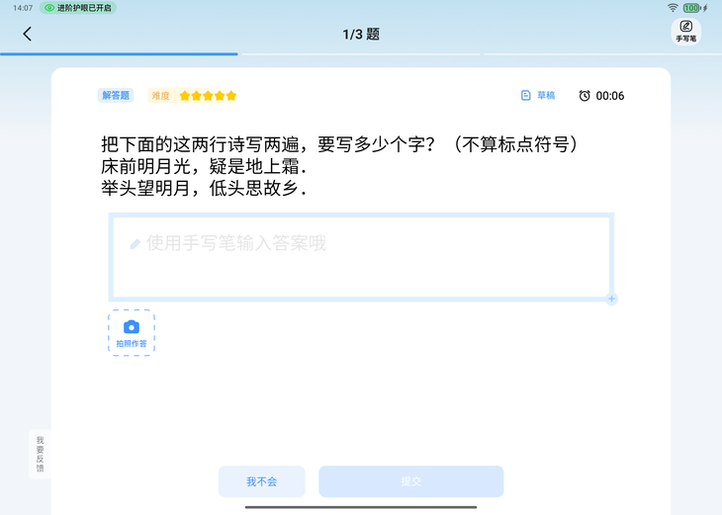Tap the 进阶护眼已开启 eye-care indicator
The height and width of the screenshot is (515, 722).
pyautogui.click(x=78, y=8)
